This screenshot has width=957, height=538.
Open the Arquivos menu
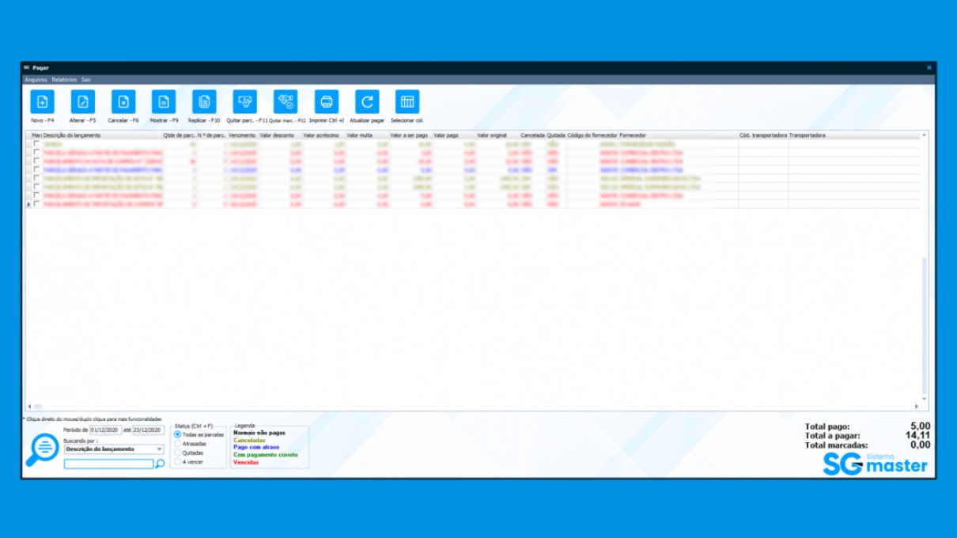pos(36,80)
